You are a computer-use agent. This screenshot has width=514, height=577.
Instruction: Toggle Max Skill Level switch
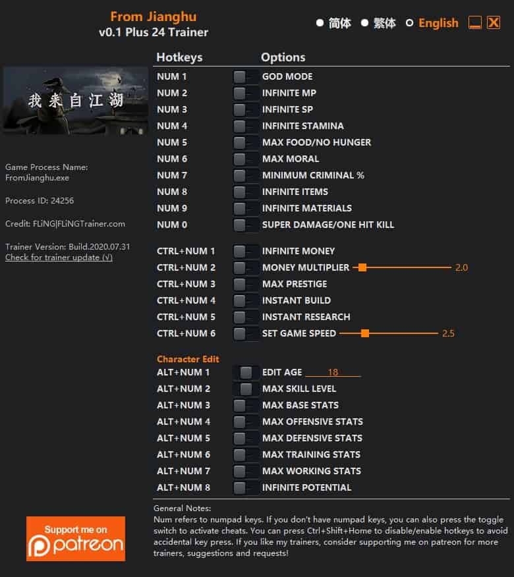[x=246, y=389]
